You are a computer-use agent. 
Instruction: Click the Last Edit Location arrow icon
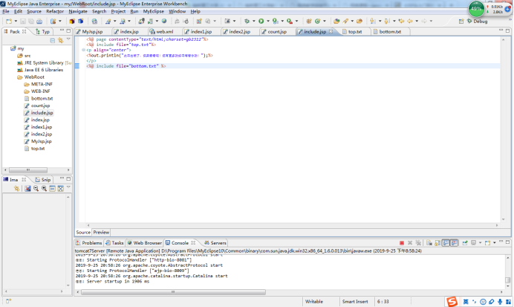click(401, 22)
